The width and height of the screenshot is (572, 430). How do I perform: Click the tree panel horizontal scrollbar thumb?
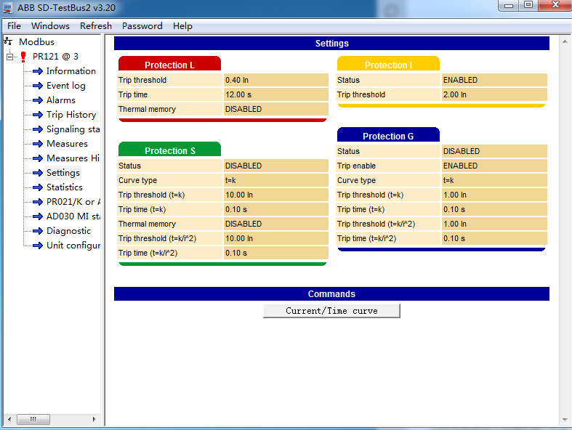33,419
